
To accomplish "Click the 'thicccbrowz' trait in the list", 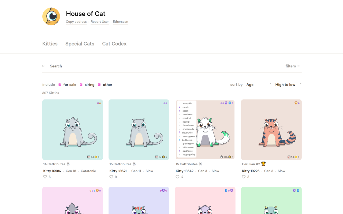I will [188, 125].
